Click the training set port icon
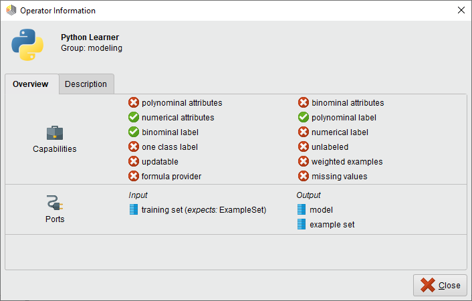The height and width of the screenshot is (301, 472). (133, 210)
